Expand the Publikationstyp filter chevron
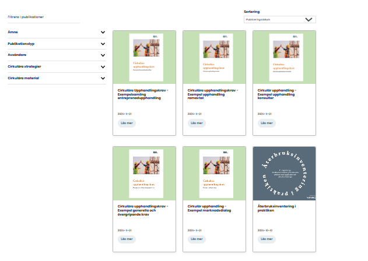This screenshot has height=261, width=368. click(x=103, y=44)
